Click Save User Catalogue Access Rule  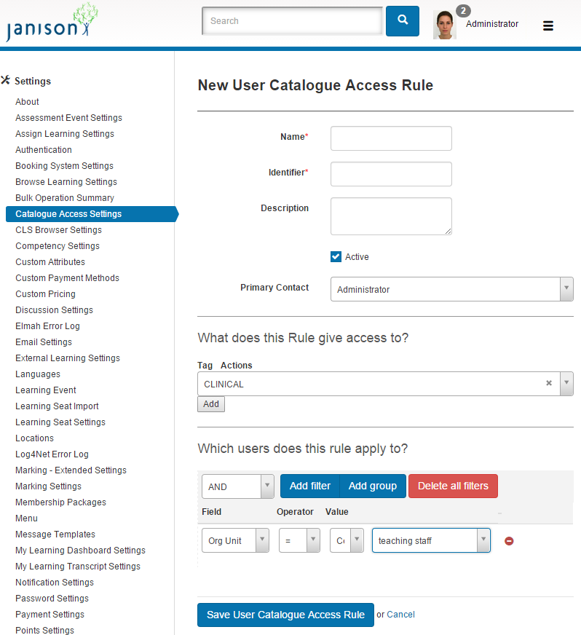[x=285, y=615]
